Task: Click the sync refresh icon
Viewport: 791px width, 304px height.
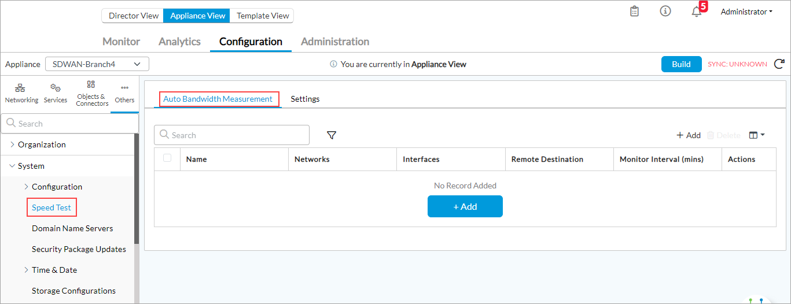Action: (x=779, y=64)
